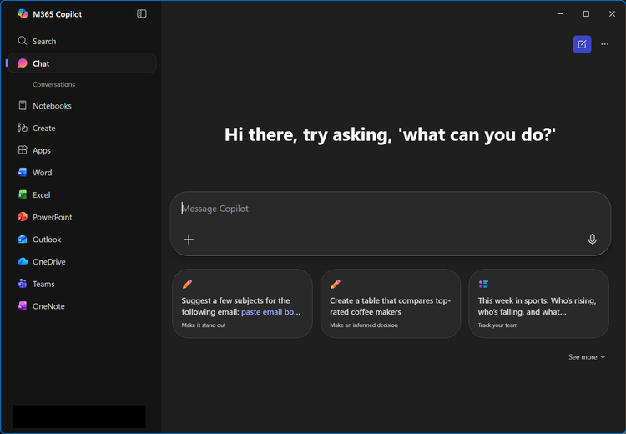Open Apps in the sidebar
The width and height of the screenshot is (626, 434).
(x=42, y=150)
